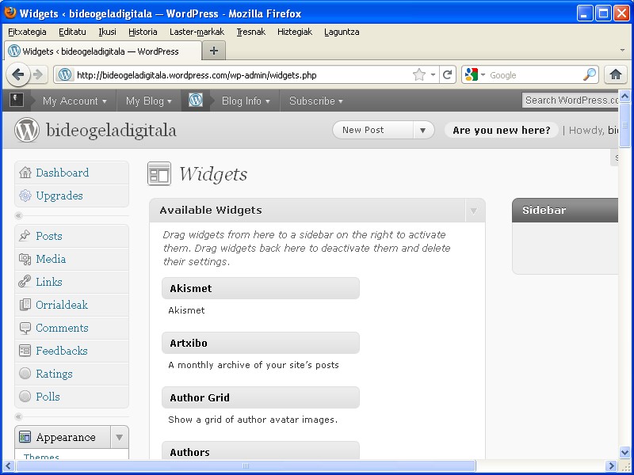Go to the Dashboard link

click(x=63, y=173)
